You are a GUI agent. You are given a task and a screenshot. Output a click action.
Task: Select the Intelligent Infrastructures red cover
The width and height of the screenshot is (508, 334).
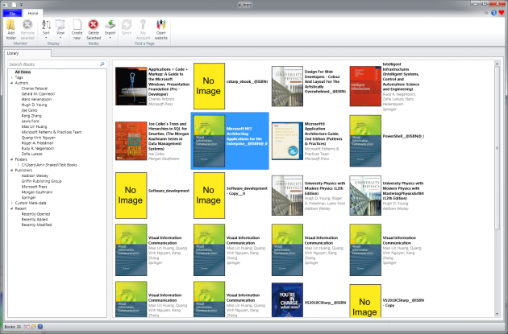tap(365, 86)
